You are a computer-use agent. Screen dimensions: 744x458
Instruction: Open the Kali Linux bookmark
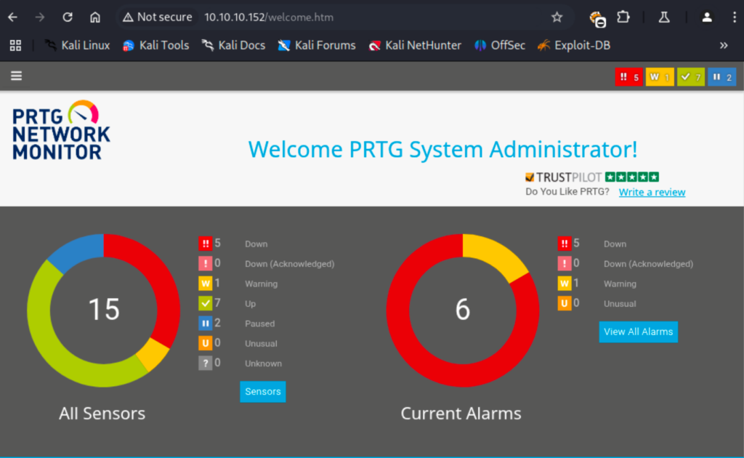(x=77, y=46)
